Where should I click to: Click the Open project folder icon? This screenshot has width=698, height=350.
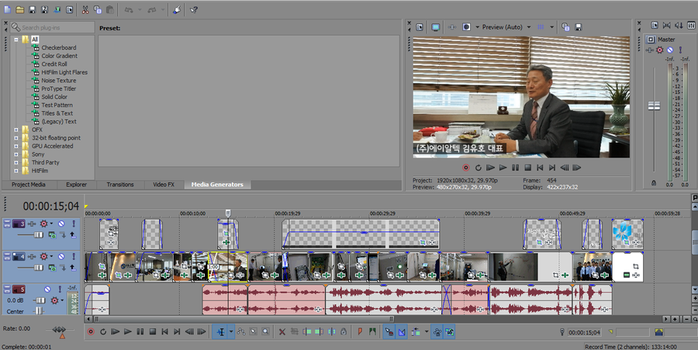[x=19, y=9]
